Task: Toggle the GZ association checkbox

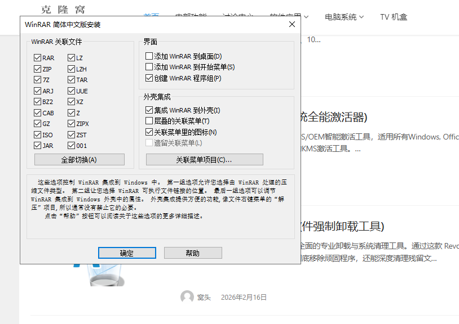Action: (x=37, y=124)
